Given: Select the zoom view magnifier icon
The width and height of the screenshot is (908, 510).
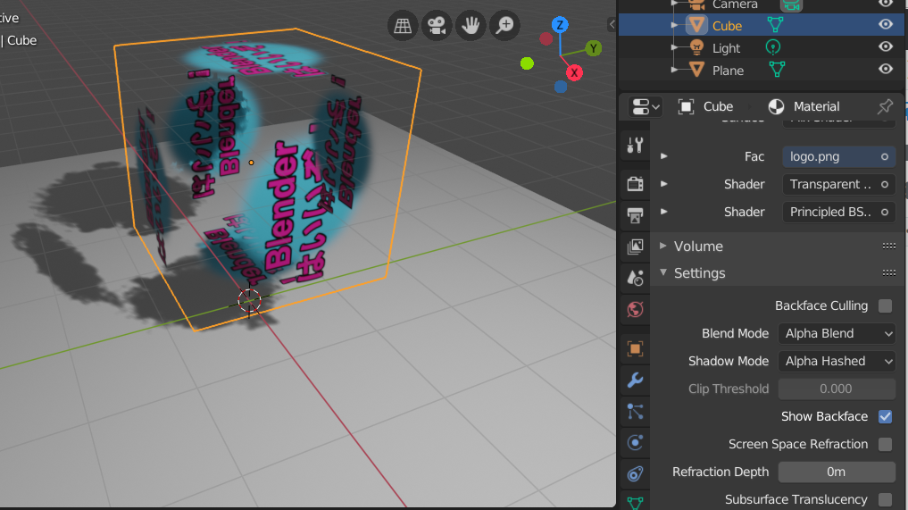Looking at the screenshot, I should tap(505, 26).
